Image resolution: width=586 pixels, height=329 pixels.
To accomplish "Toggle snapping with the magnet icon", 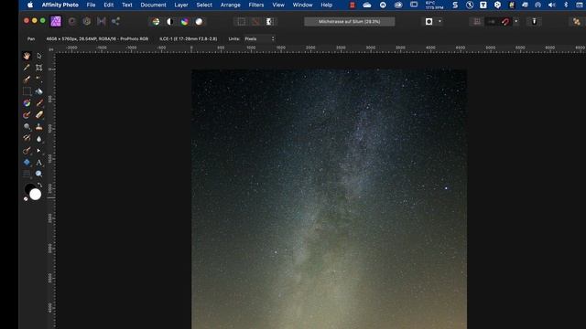I will (505, 22).
